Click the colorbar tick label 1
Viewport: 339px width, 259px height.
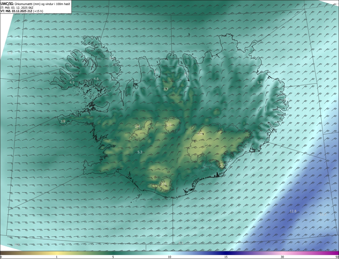(x=57, y=257)
